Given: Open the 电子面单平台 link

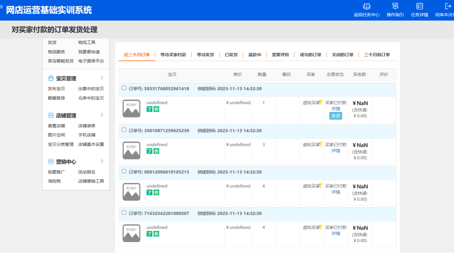Looking at the screenshot, I should click(x=91, y=61).
